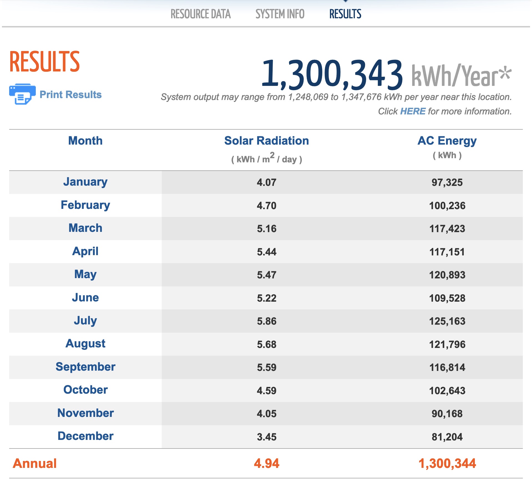
Task: Select the January row label
Action: (x=85, y=182)
